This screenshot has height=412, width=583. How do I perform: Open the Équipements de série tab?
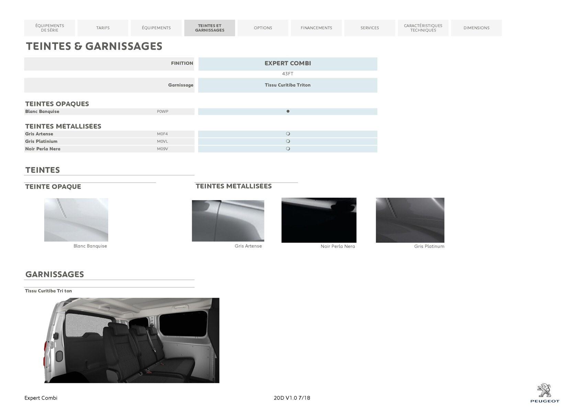tap(49, 28)
